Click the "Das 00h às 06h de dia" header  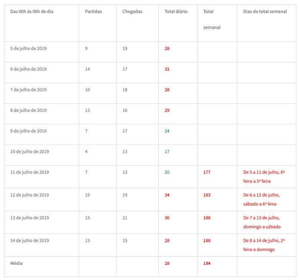coord(32,12)
